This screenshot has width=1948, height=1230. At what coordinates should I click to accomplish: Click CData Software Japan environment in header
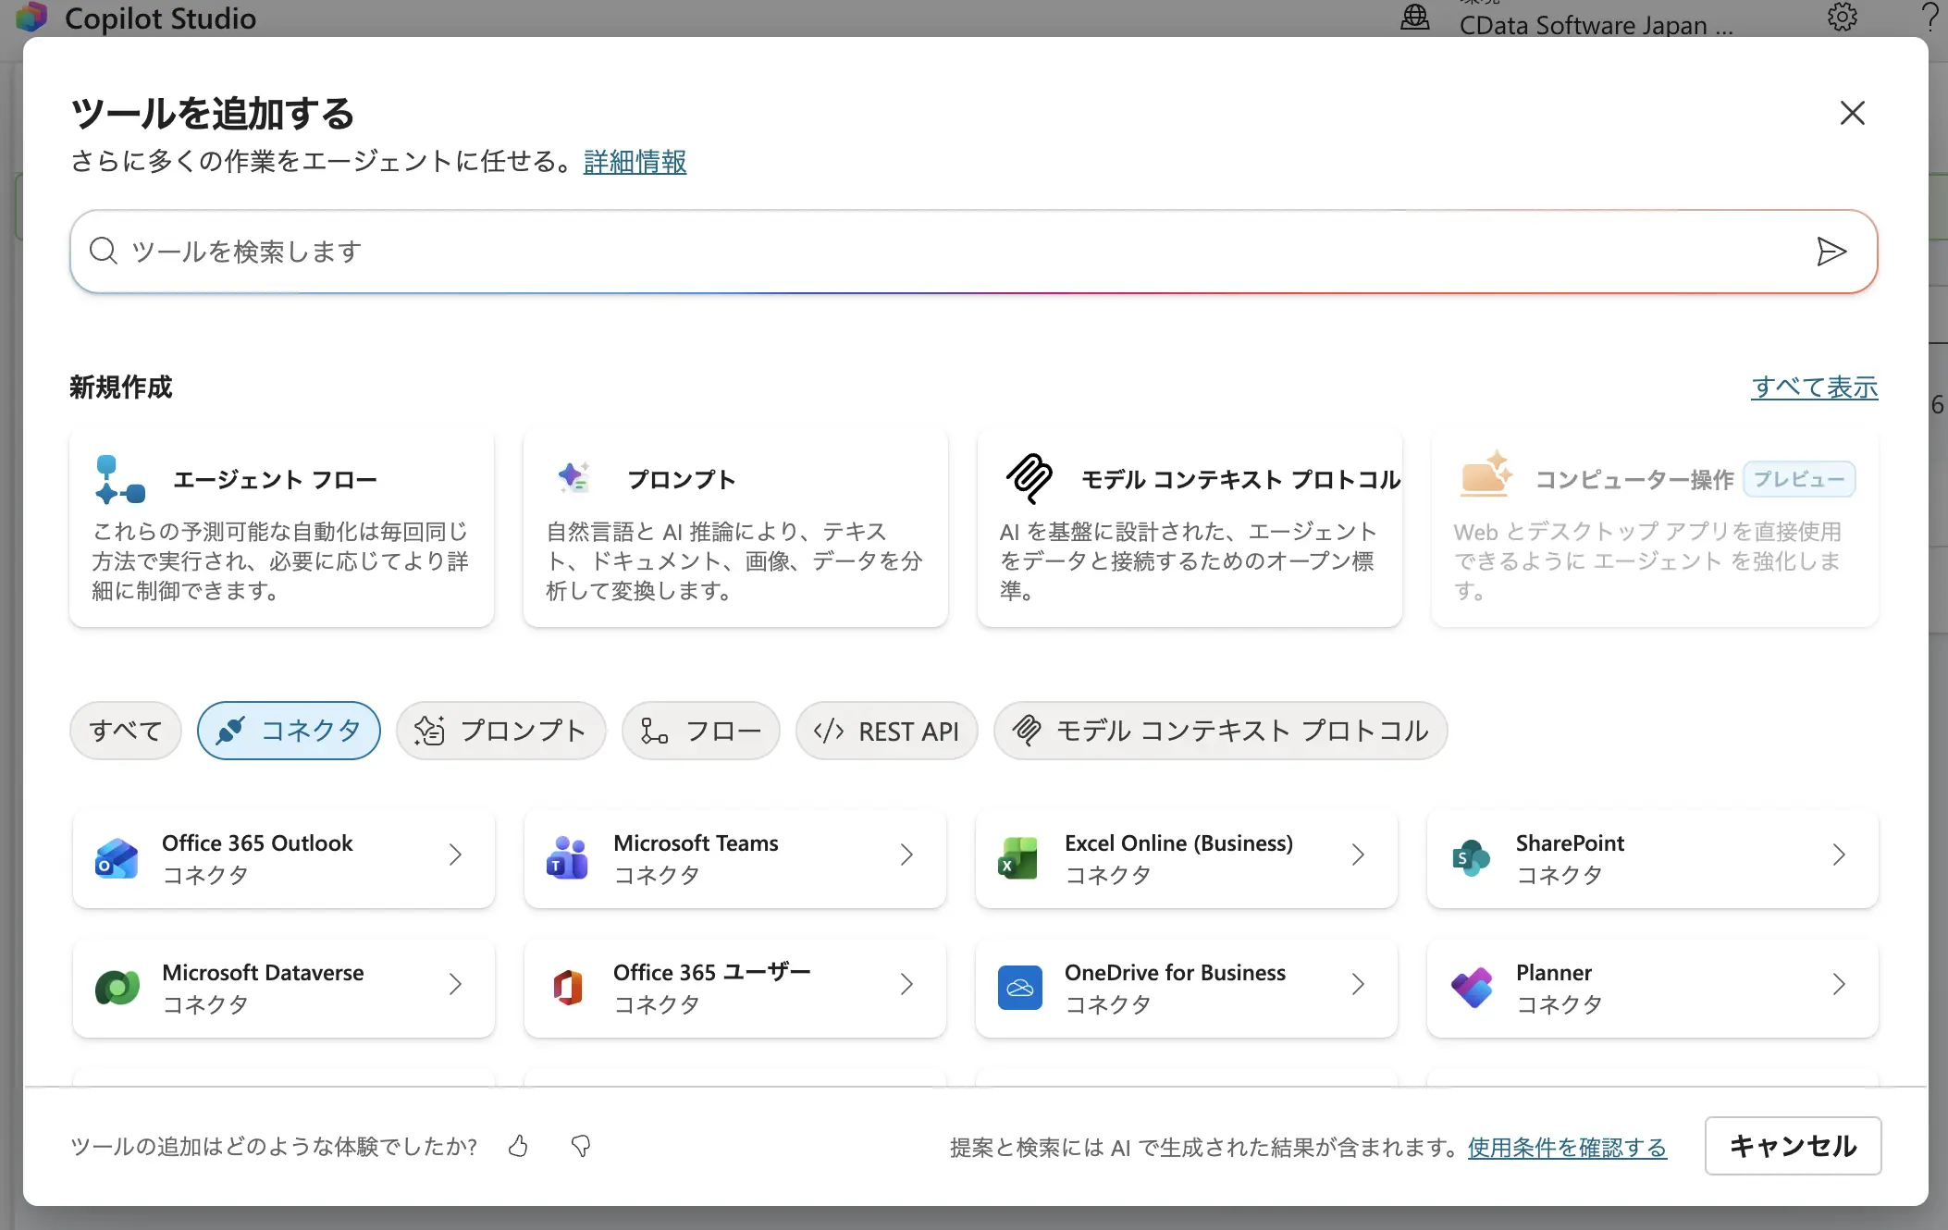[1596, 23]
